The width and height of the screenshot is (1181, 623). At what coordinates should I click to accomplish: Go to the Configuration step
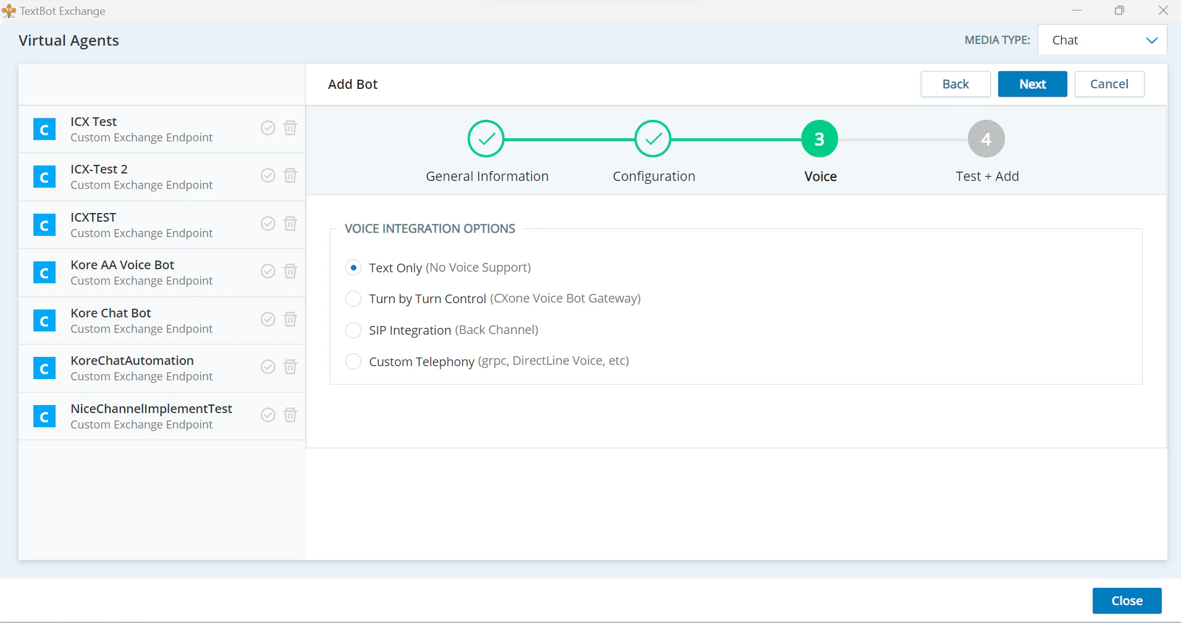click(x=654, y=138)
